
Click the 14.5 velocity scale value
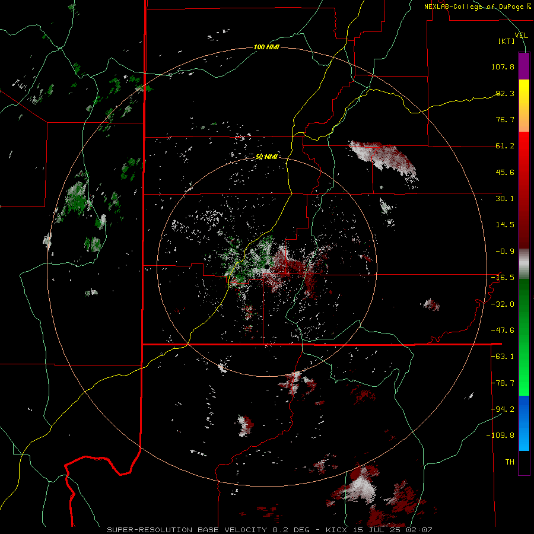coord(505,225)
